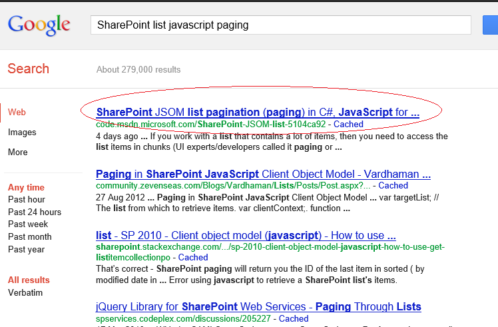498x327 pixels.
Task: Click the code.msdn.microsoft.com green URL
Action: click(211, 125)
